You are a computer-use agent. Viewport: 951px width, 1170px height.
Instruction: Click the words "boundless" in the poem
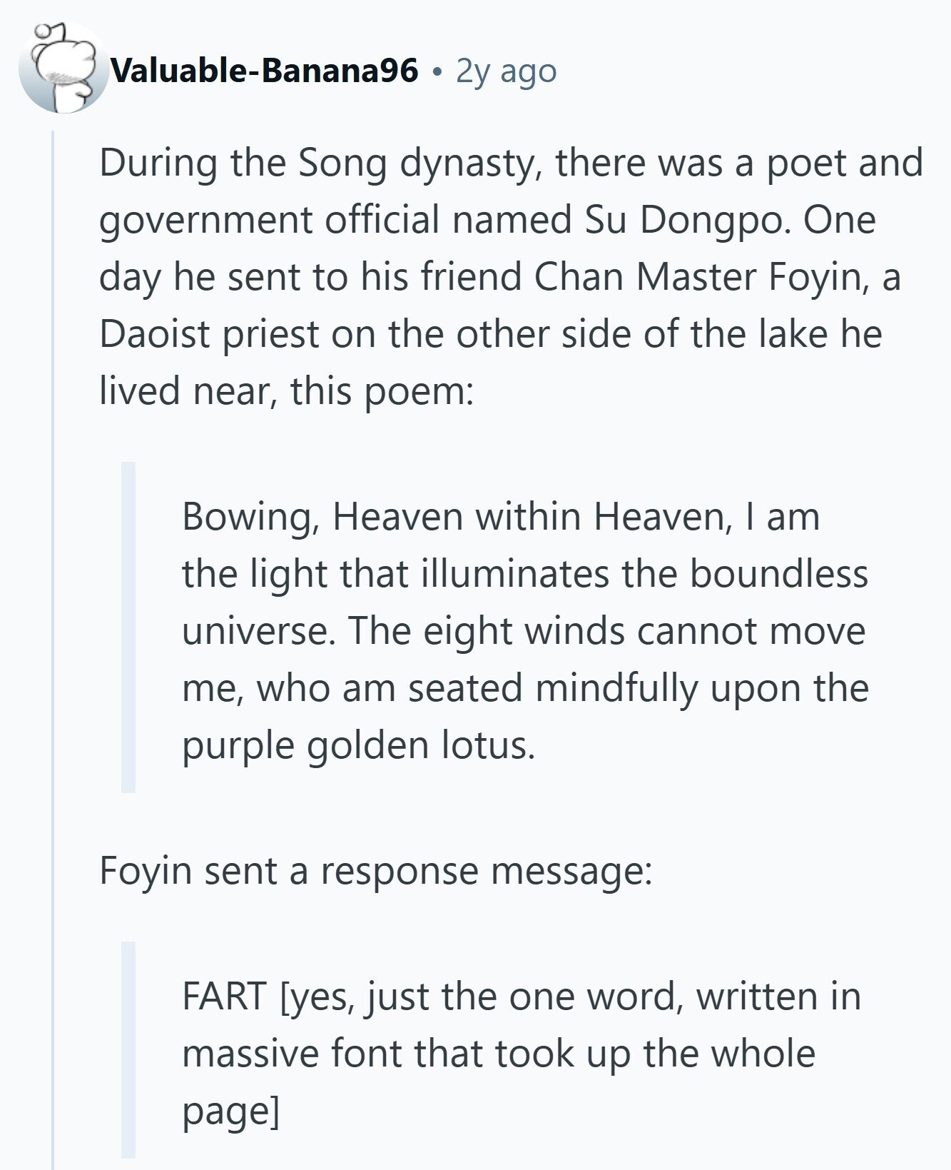coord(778,574)
